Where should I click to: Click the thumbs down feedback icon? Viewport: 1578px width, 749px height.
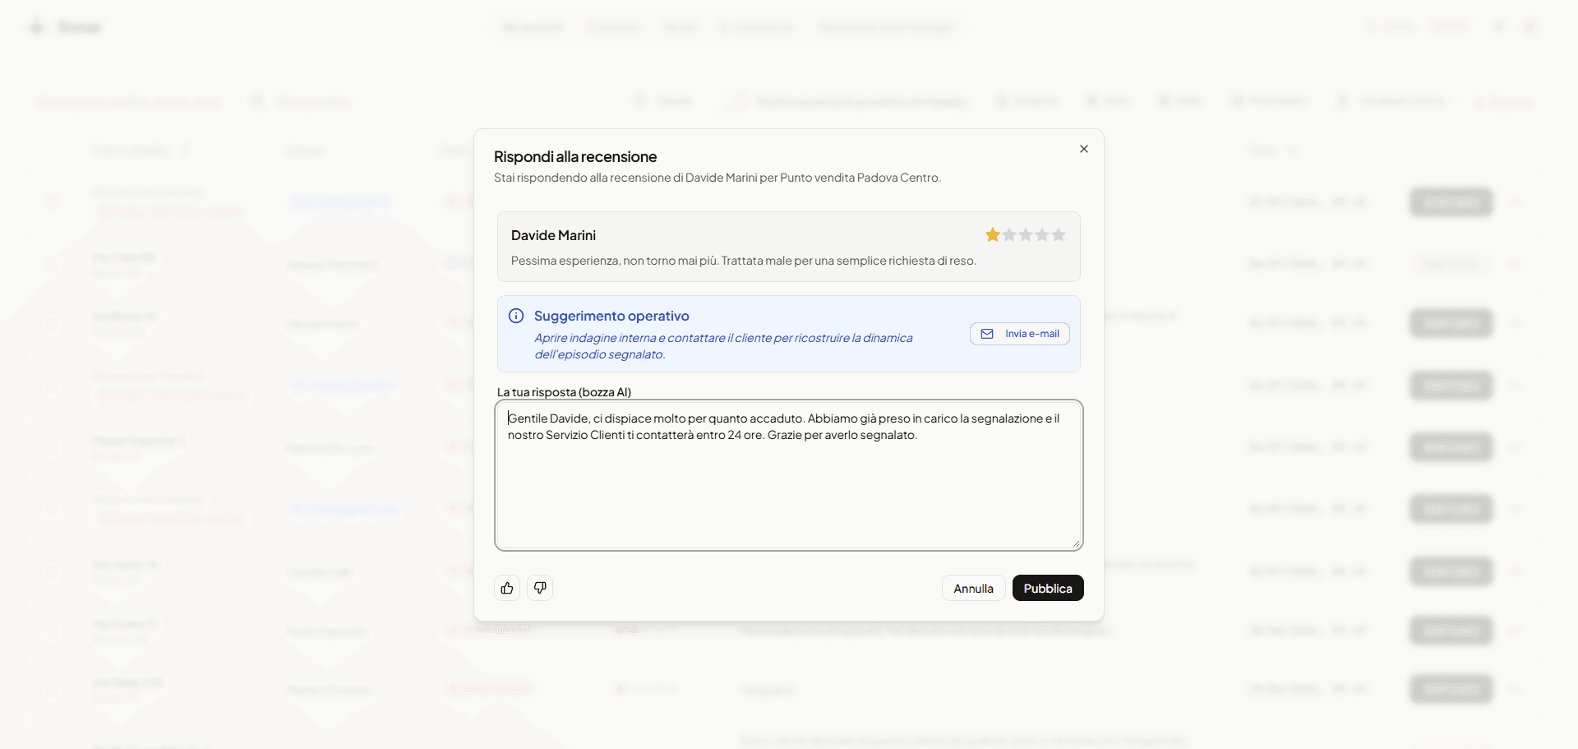click(x=540, y=588)
